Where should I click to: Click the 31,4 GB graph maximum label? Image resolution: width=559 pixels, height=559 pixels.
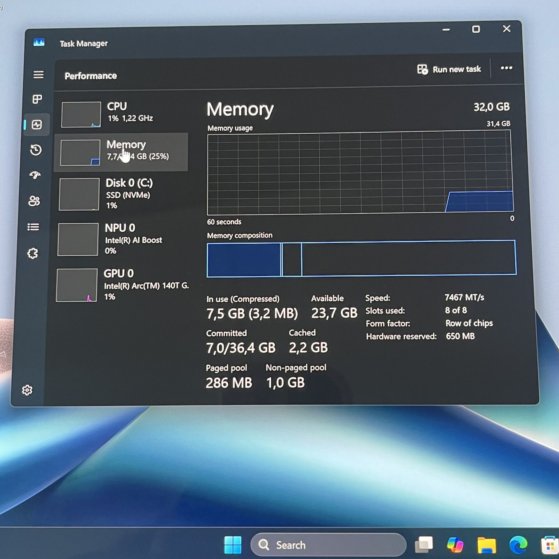pyautogui.click(x=498, y=124)
